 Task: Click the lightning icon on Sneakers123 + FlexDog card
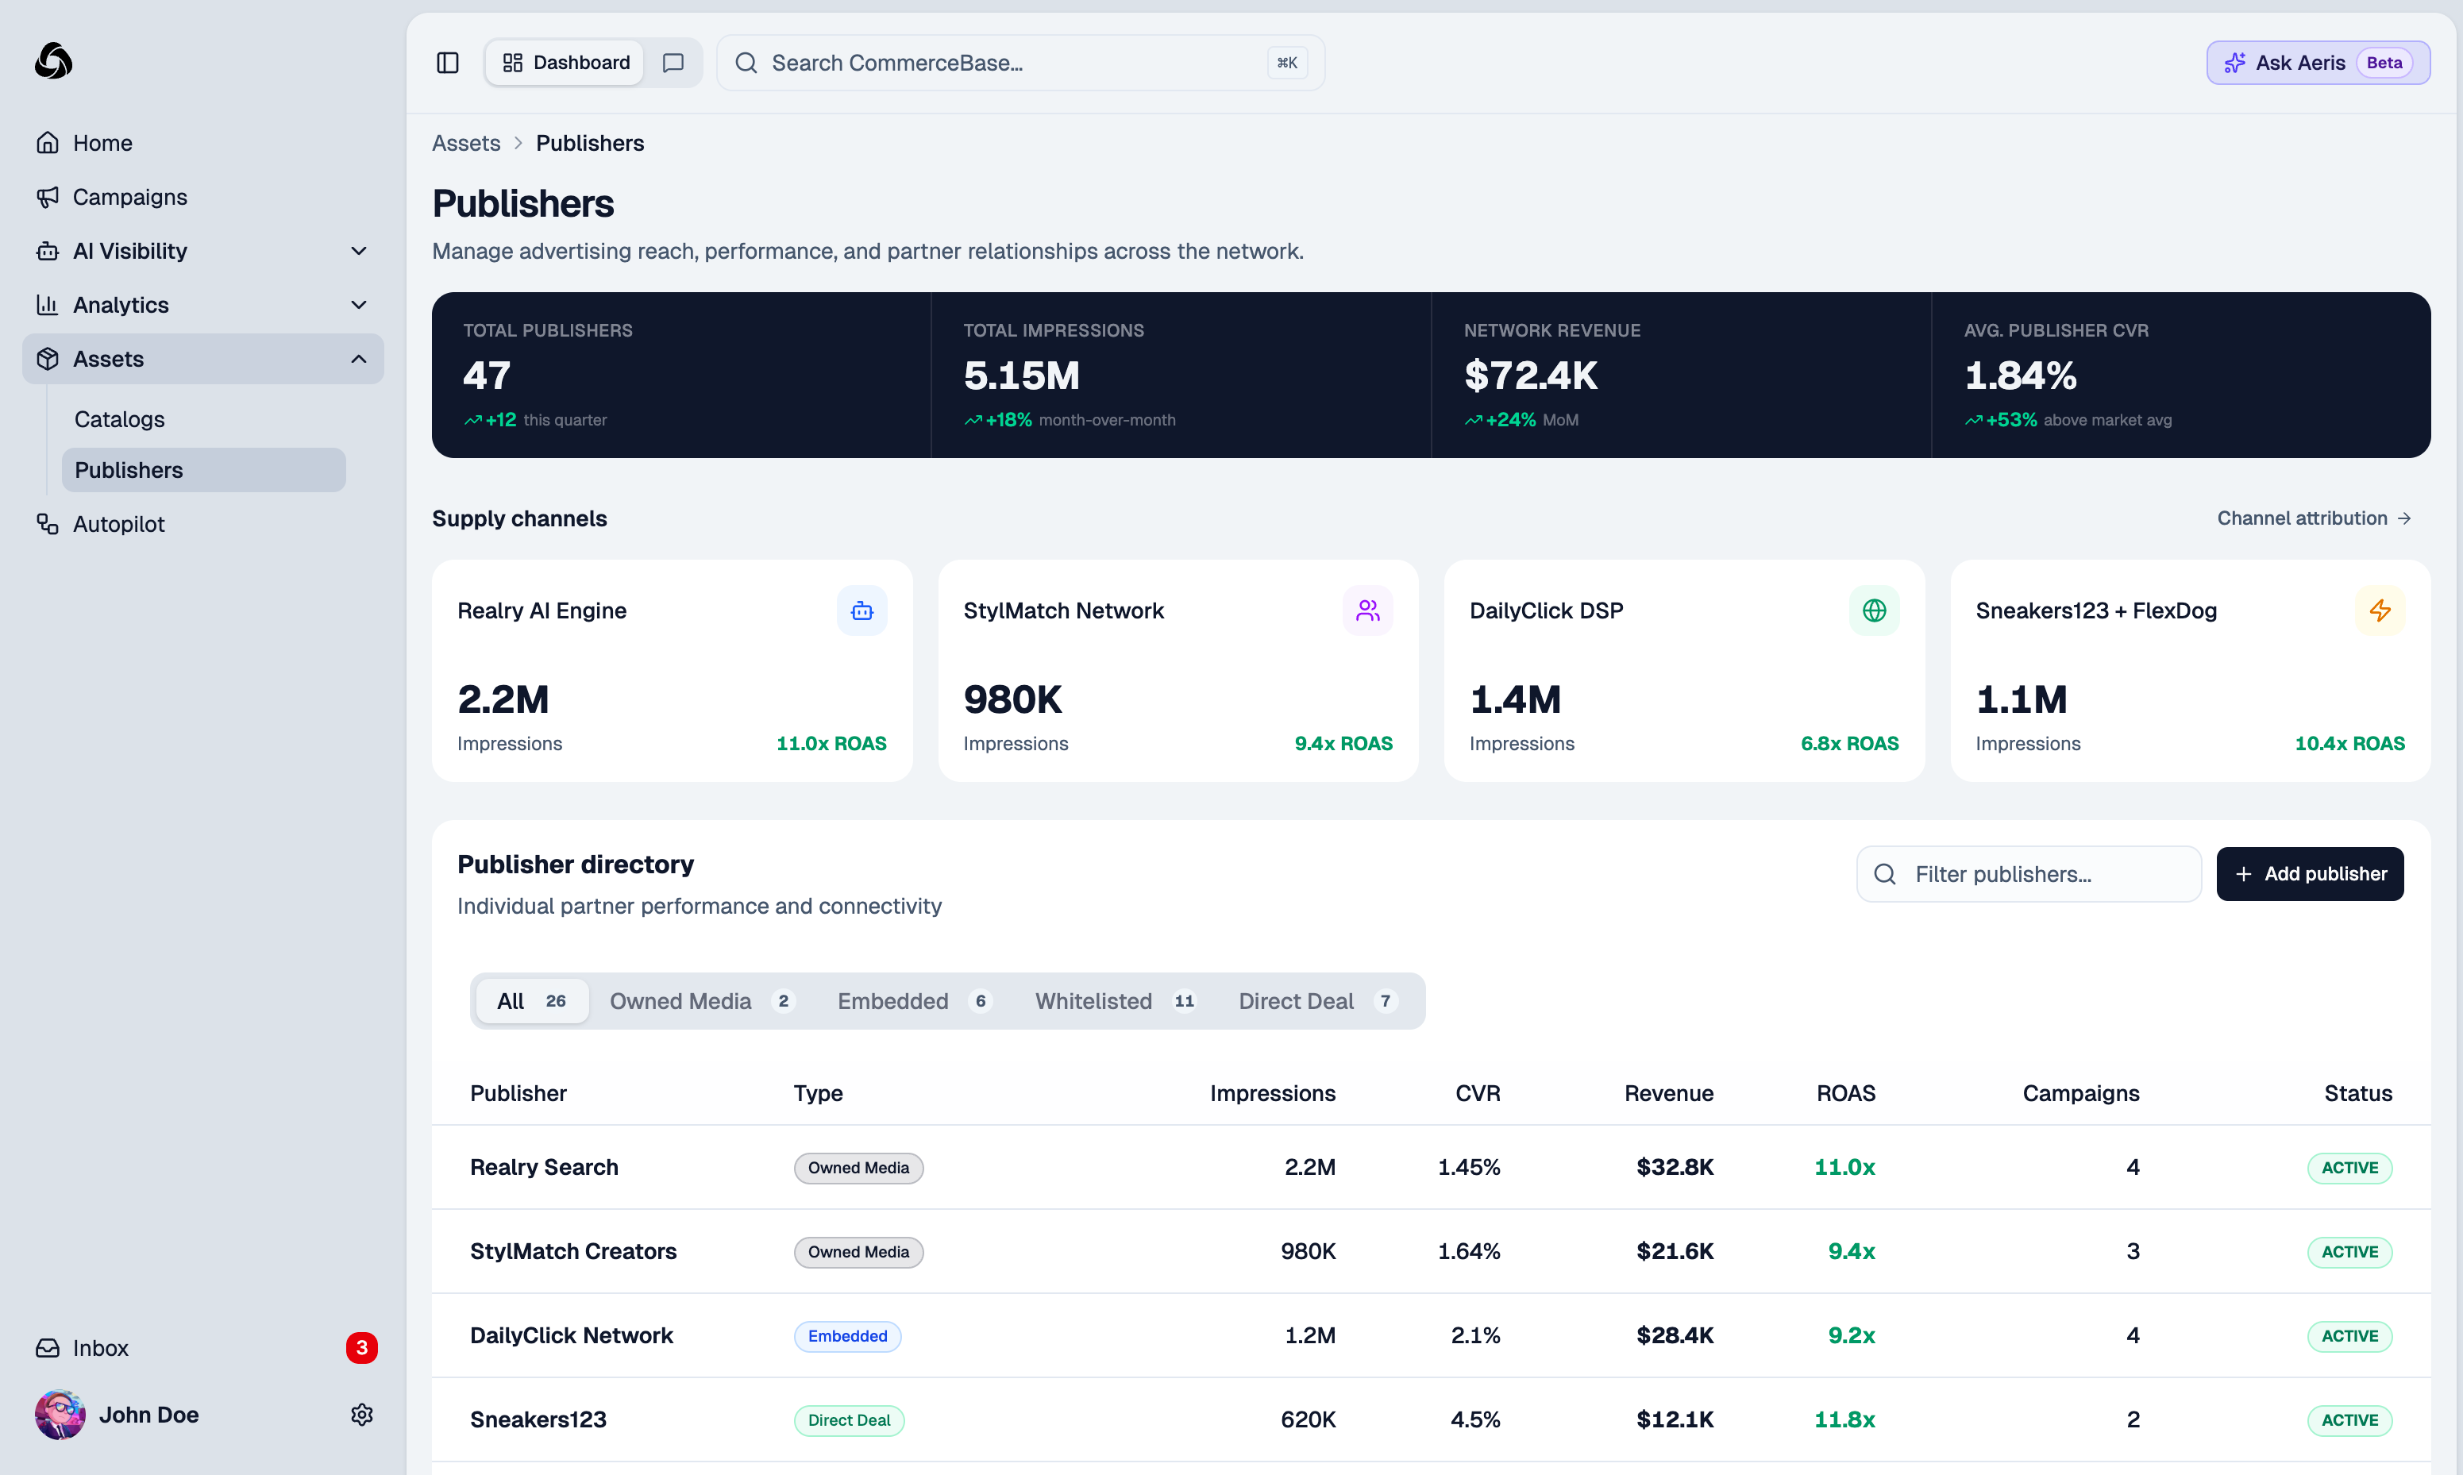tap(2380, 610)
